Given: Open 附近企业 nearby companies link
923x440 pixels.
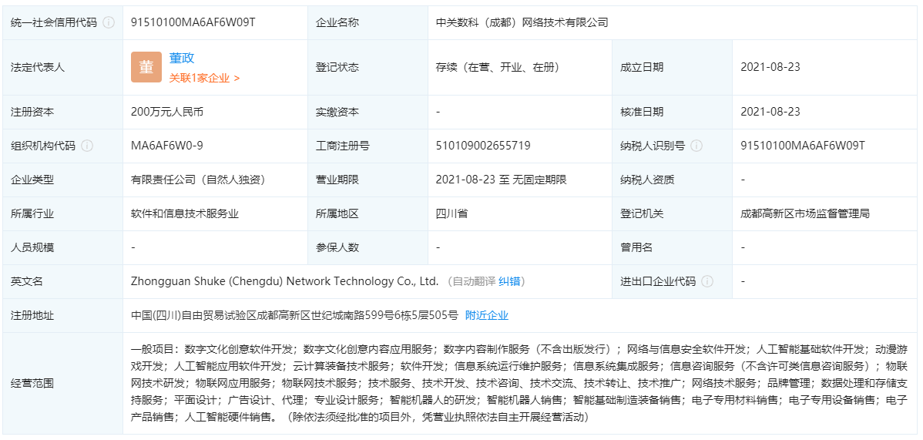Looking at the screenshot, I should tap(487, 315).
